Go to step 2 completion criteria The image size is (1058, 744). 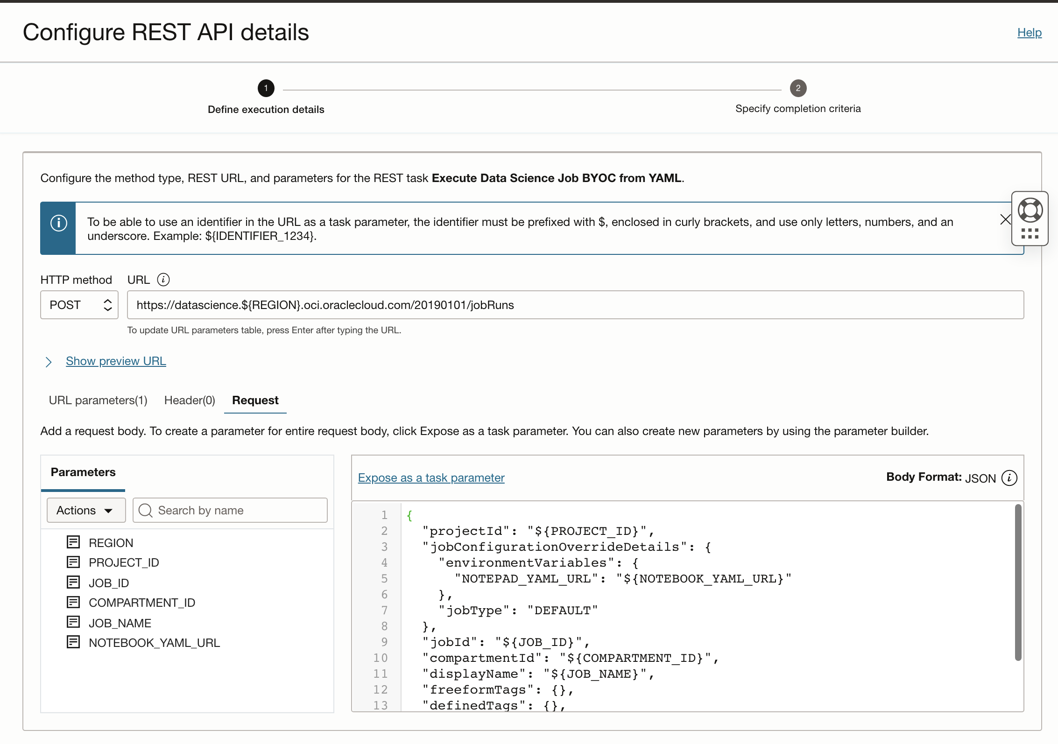point(798,88)
